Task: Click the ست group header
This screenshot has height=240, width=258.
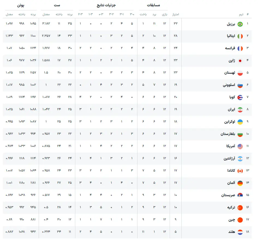Action: click(x=57, y=5)
